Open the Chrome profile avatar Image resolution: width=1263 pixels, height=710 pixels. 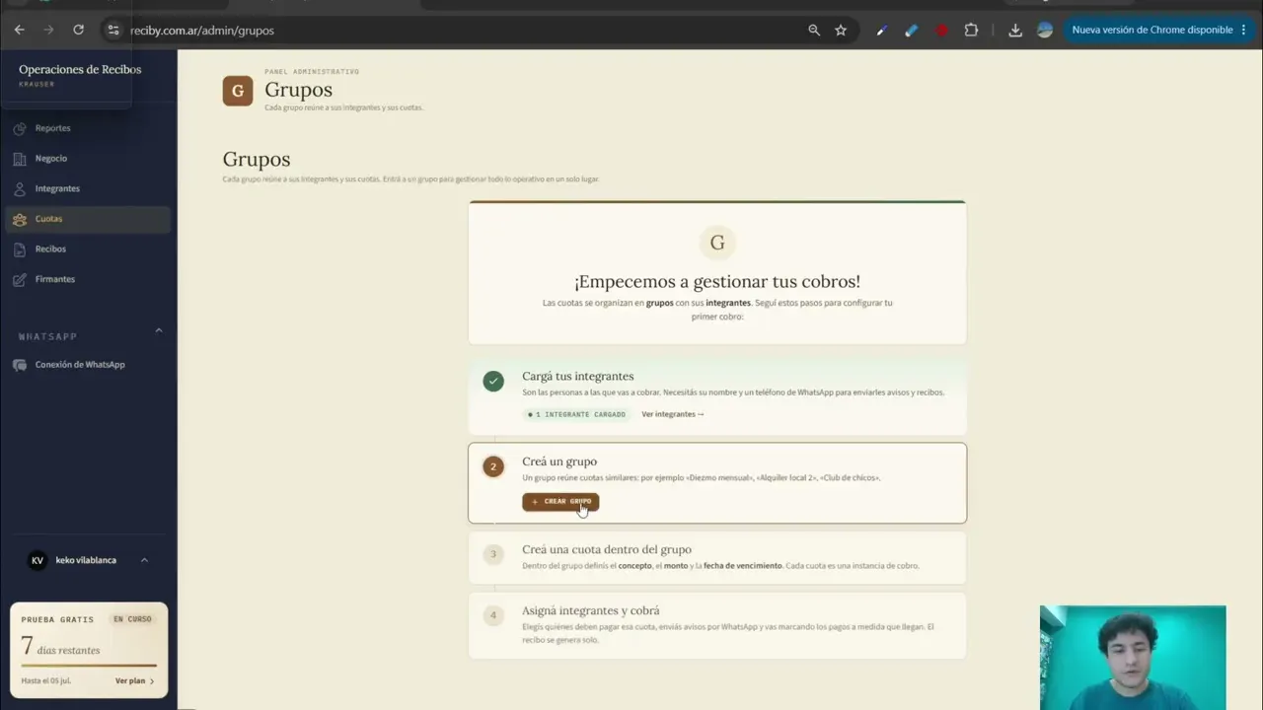pos(1045,30)
